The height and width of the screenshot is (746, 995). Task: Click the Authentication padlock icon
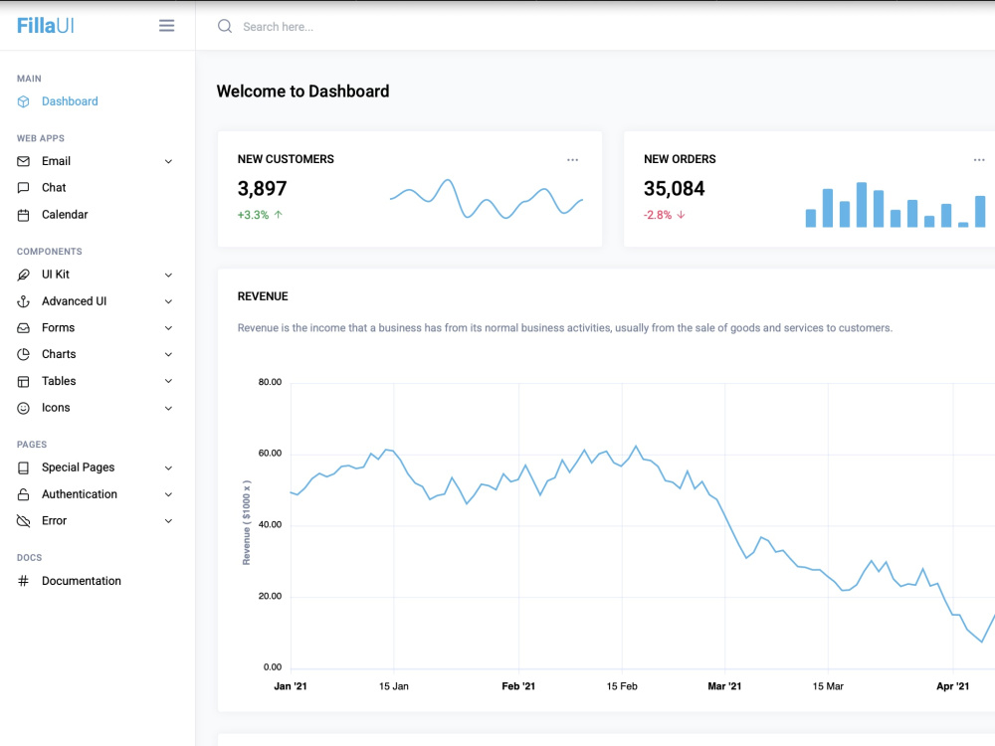coord(24,494)
